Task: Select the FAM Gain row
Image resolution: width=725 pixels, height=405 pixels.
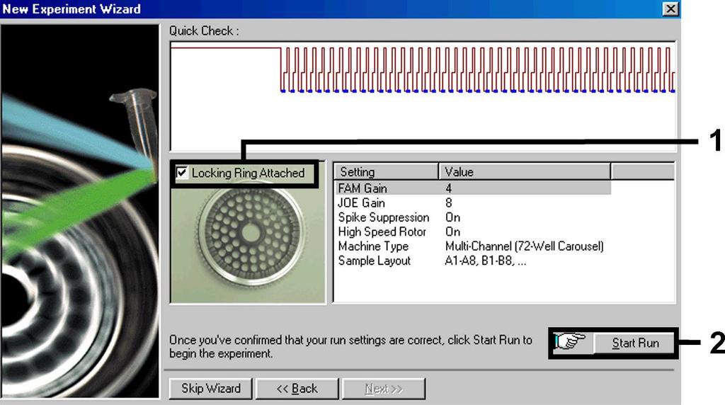Action: coord(472,188)
